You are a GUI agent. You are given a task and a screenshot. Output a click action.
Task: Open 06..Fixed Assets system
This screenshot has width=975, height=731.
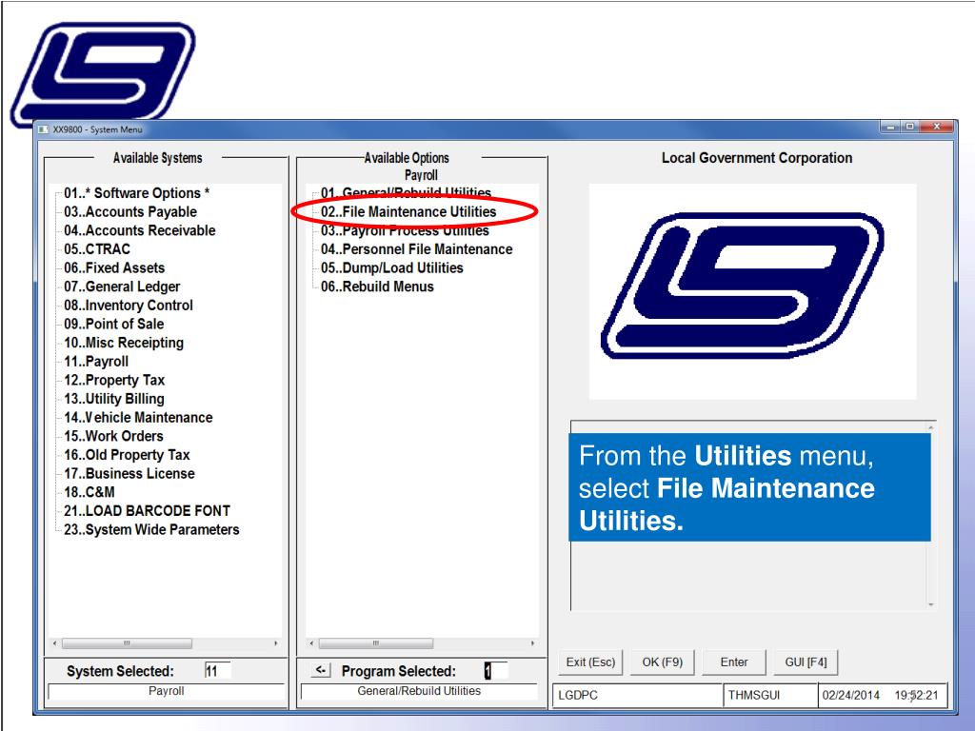click(114, 267)
